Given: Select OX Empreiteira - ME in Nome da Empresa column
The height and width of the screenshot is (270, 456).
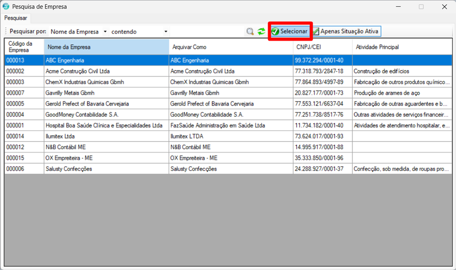Looking at the screenshot, I should click(107, 158).
